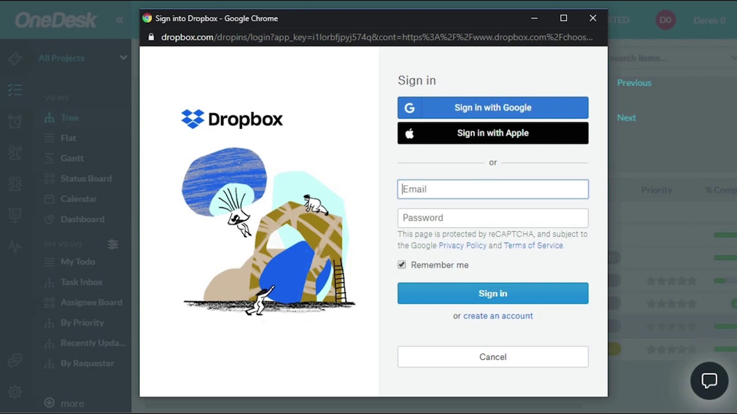Image resolution: width=737 pixels, height=414 pixels.
Task: Open OneDesk tasks list icon in left rail
Action: [15, 90]
